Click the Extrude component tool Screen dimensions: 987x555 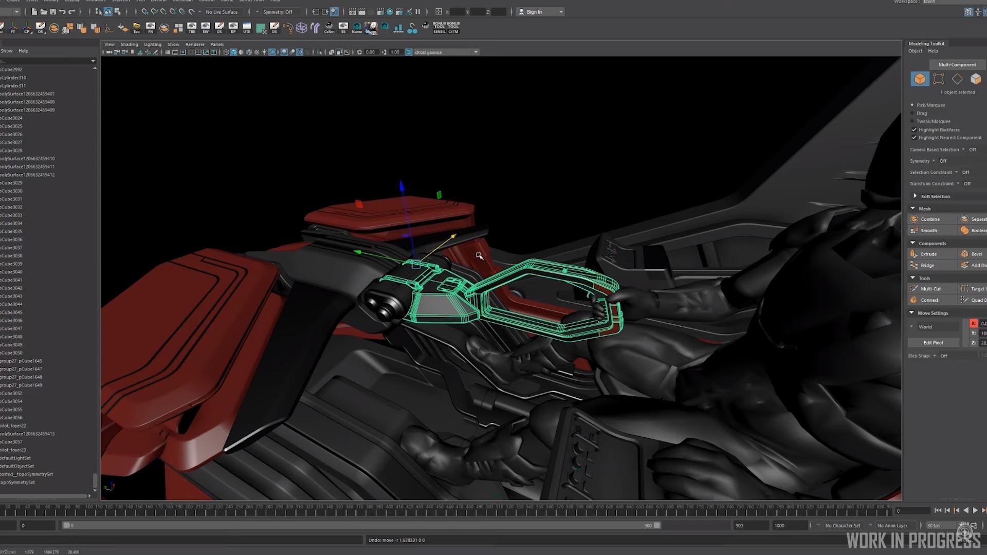click(x=928, y=254)
